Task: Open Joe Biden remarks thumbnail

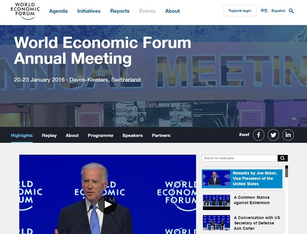Action: (216, 179)
